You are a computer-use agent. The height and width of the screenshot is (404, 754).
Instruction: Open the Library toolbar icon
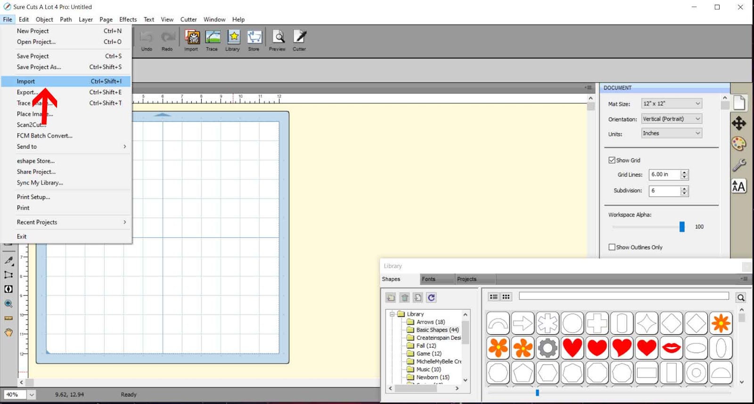pyautogui.click(x=233, y=40)
